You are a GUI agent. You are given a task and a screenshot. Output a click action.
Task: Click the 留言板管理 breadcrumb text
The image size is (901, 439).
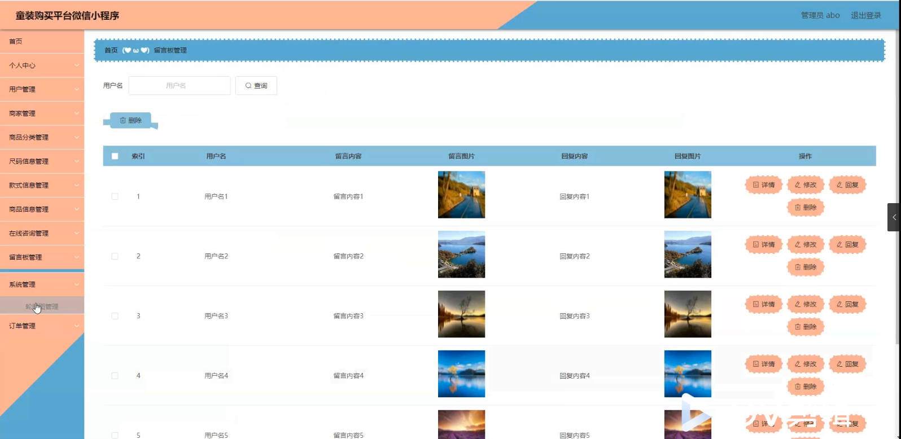(x=170, y=50)
